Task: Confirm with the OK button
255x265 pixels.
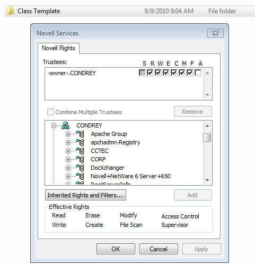Action: pos(116,249)
